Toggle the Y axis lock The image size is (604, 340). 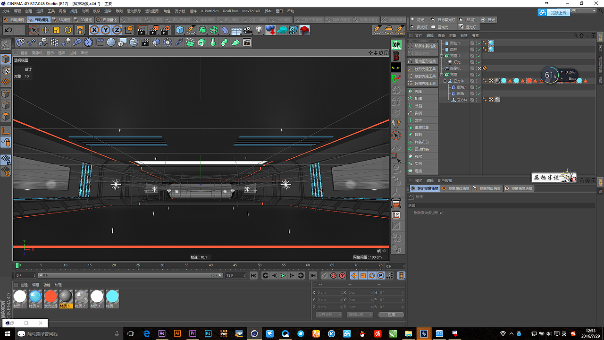[x=106, y=30]
